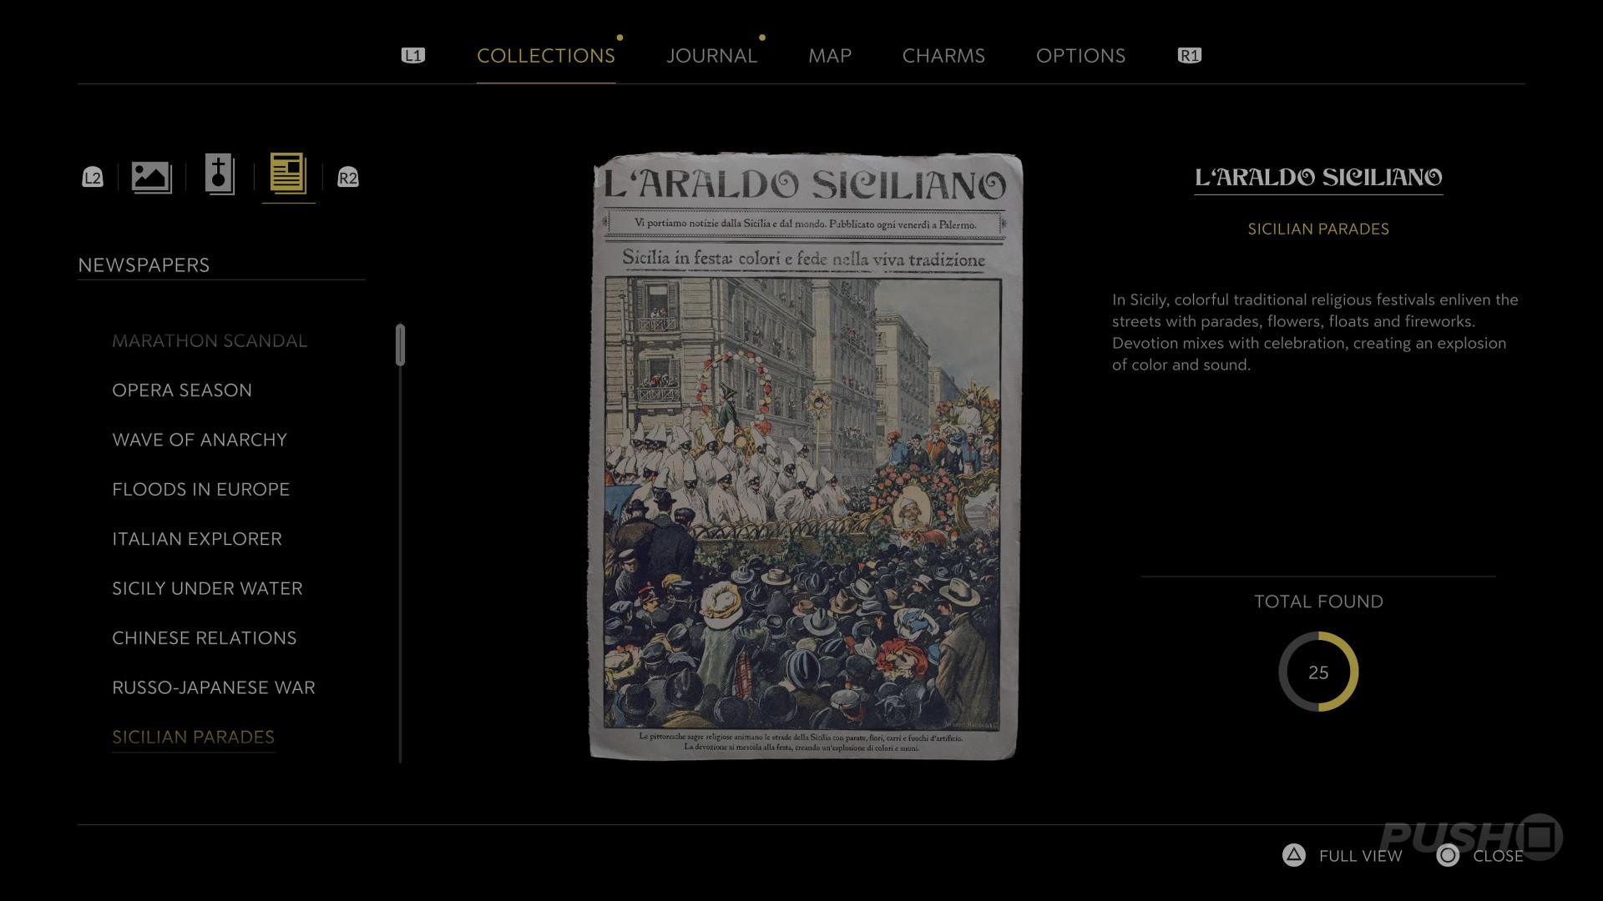This screenshot has width=1603, height=901.
Task: Click the L1 previous tab icon
Action: click(x=413, y=56)
